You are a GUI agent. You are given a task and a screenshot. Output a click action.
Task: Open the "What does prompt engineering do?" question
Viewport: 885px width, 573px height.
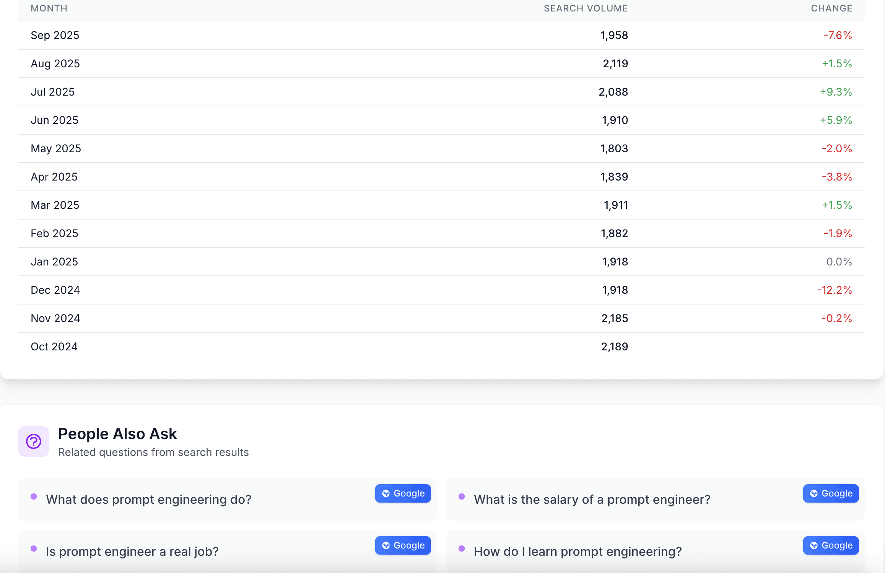tap(148, 500)
